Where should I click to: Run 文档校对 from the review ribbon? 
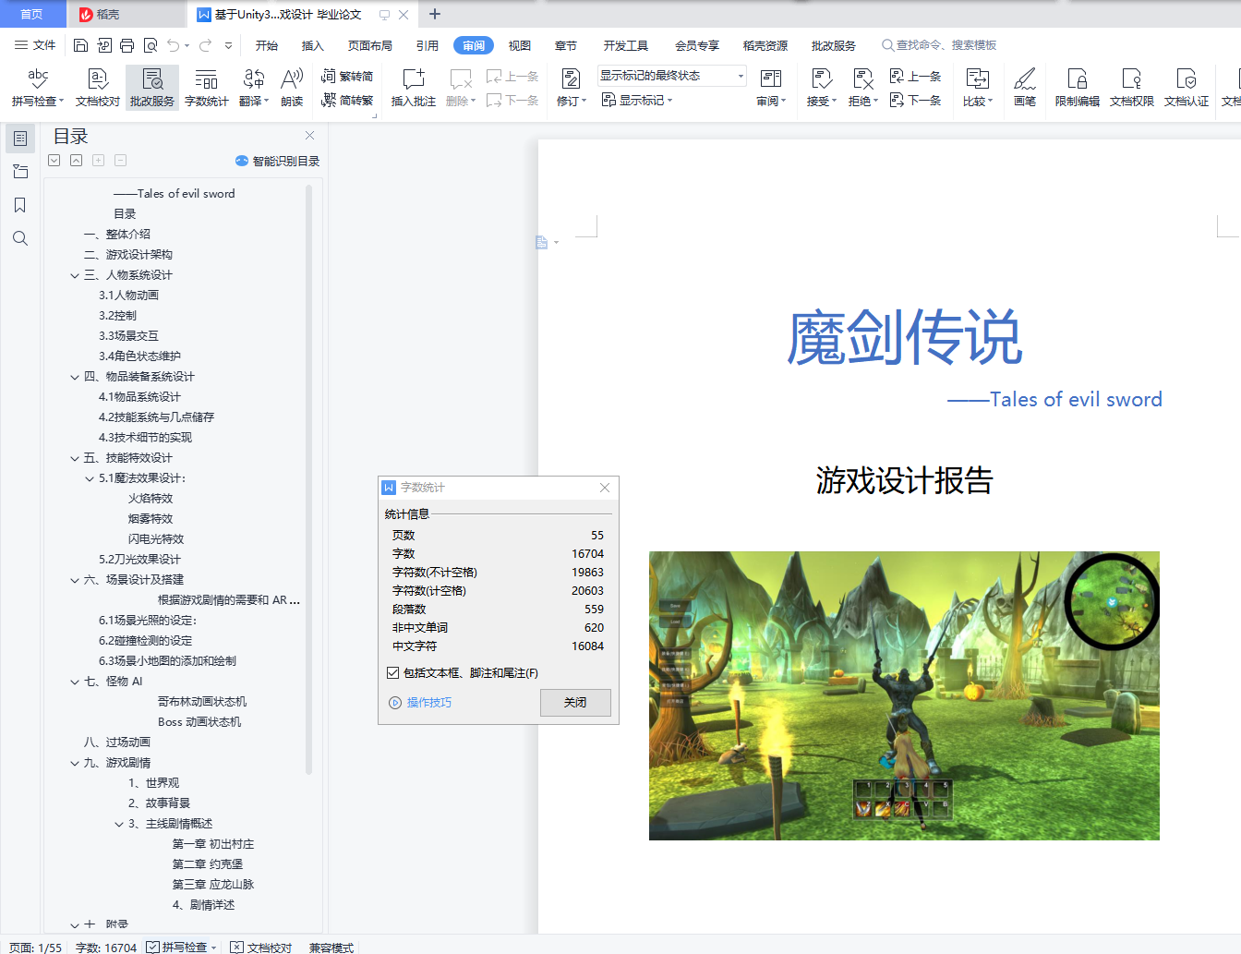point(98,88)
